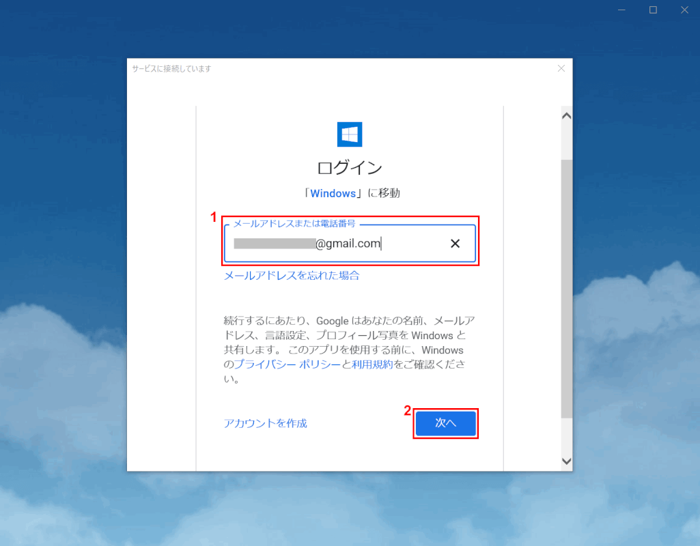Click the blue Windows link in subtitle
700x546 pixels.
(x=333, y=193)
